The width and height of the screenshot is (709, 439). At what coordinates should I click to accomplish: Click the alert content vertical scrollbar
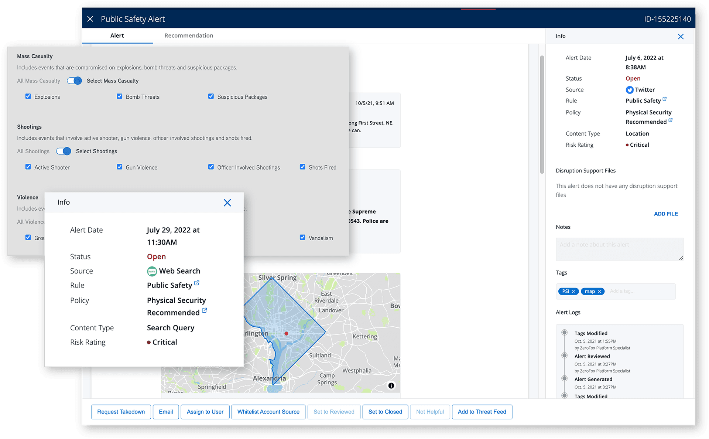coord(542,115)
